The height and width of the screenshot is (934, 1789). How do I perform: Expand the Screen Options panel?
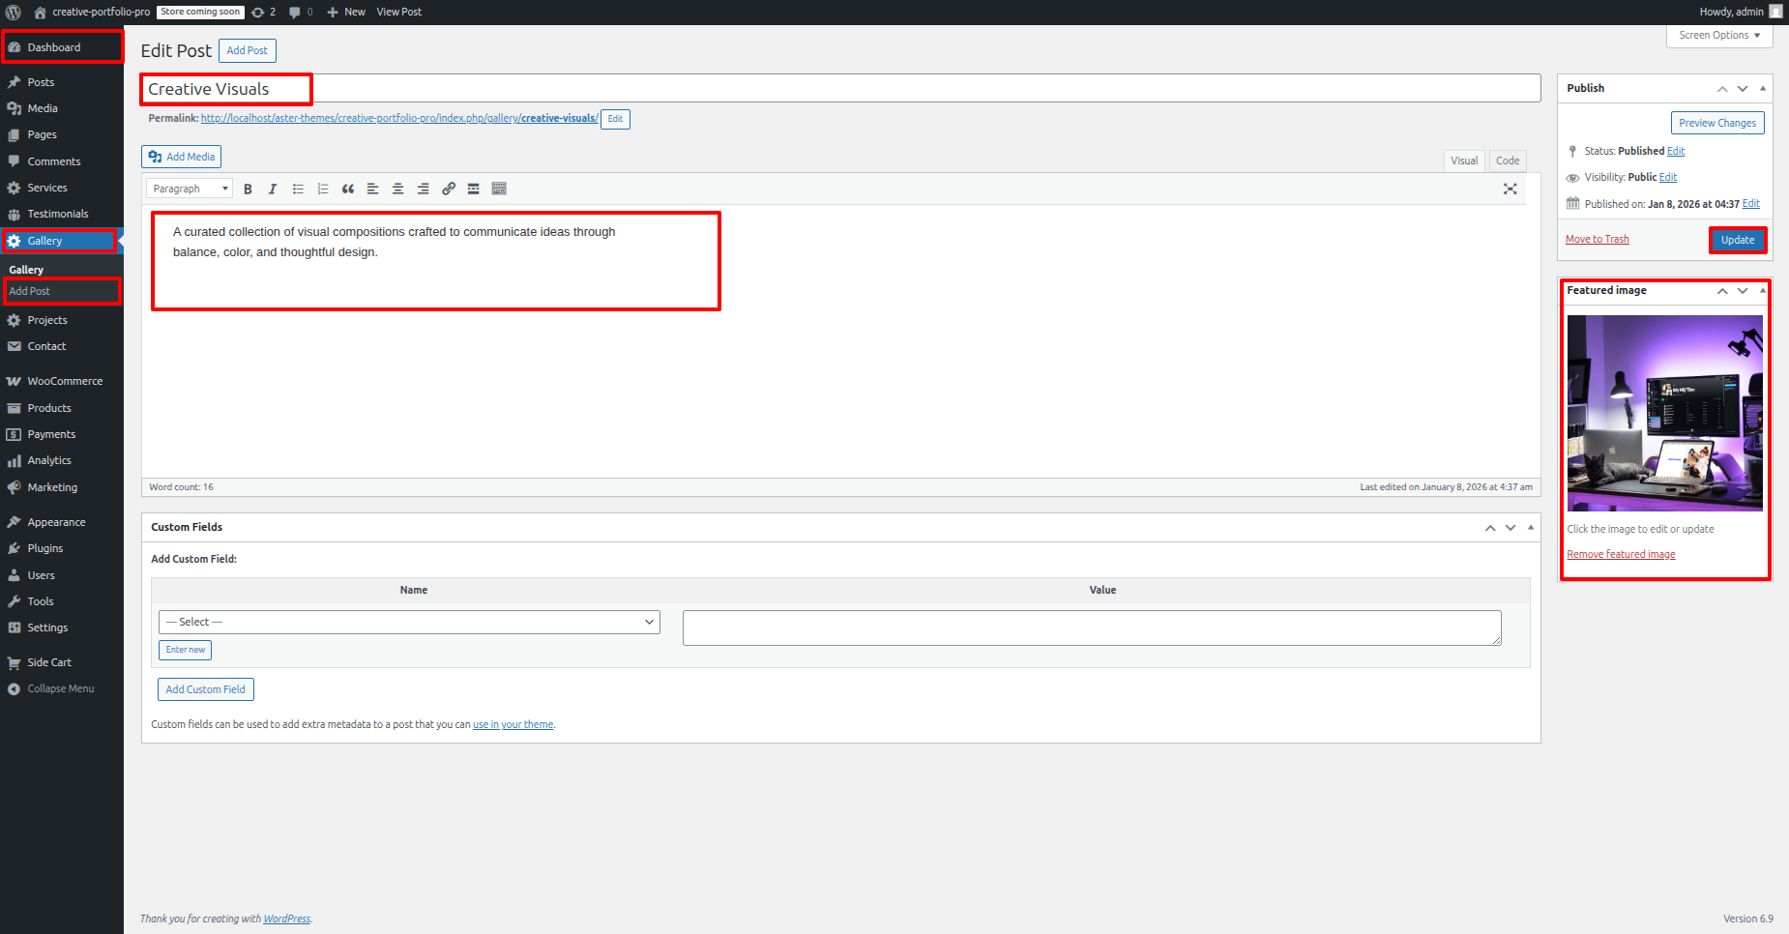[1718, 36]
